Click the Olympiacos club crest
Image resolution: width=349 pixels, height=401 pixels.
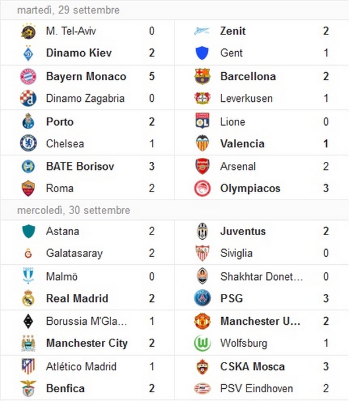click(x=202, y=188)
